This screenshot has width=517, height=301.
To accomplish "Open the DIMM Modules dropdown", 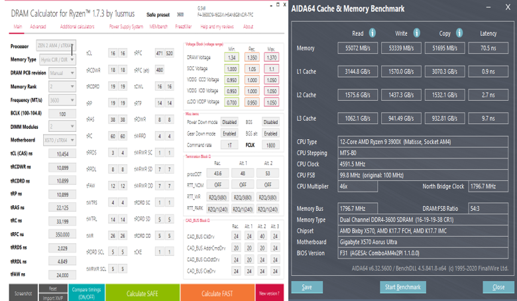I will click(x=62, y=126).
